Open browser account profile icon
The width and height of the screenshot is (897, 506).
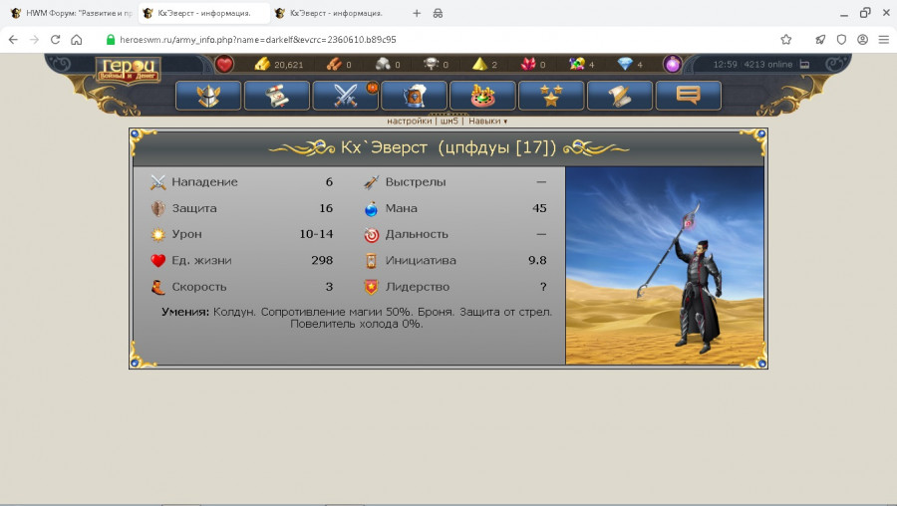pyautogui.click(x=862, y=40)
